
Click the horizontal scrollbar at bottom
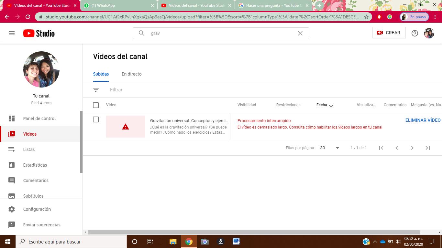pyautogui.click(x=254, y=232)
